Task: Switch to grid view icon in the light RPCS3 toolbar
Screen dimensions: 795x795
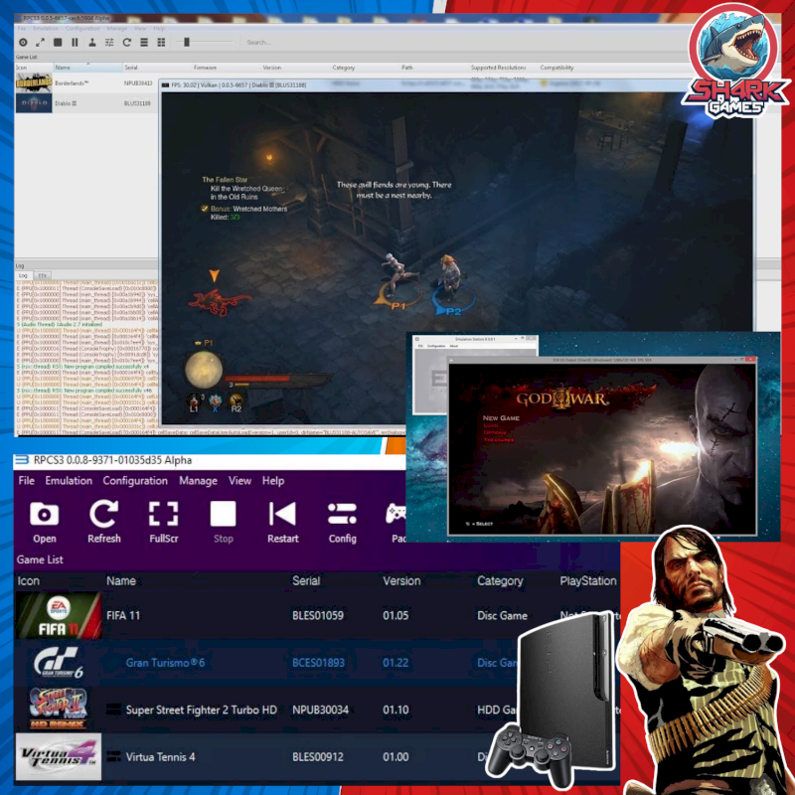Action: (161, 43)
